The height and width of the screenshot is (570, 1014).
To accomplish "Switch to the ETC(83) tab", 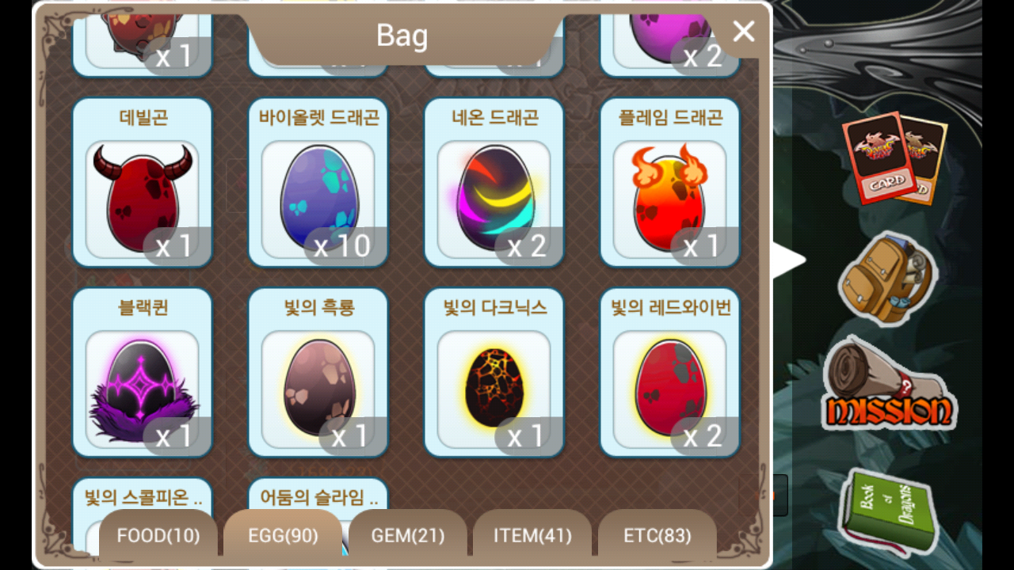I will pyautogui.click(x=658, y=536).
